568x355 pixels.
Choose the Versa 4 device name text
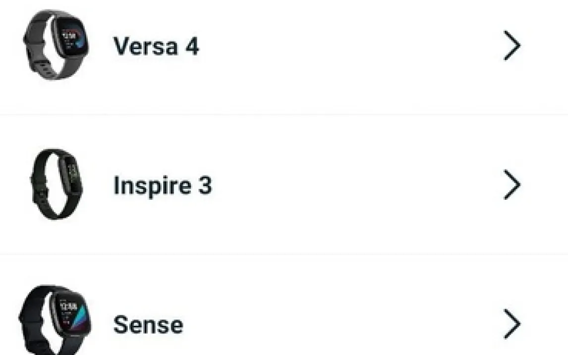click(x=156, y=46)
